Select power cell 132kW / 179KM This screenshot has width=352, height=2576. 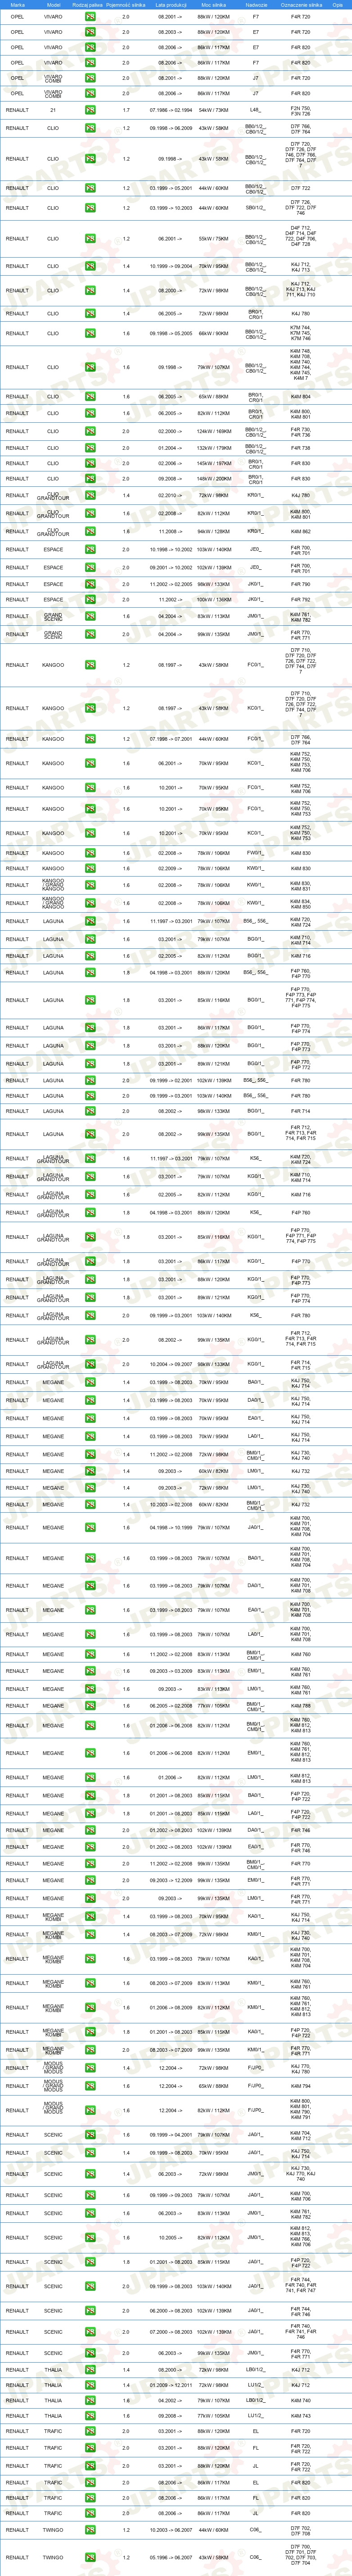[x=213, y=448]
